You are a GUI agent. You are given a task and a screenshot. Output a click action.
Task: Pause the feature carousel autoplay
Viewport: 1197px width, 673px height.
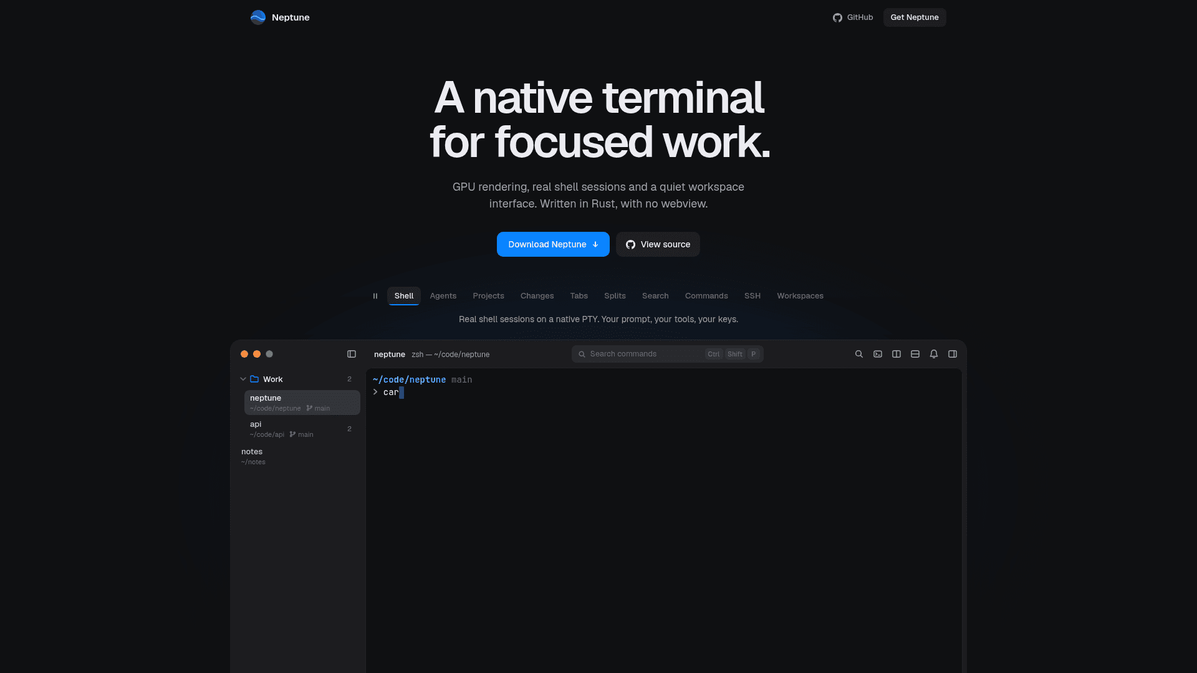coord(375,296)
